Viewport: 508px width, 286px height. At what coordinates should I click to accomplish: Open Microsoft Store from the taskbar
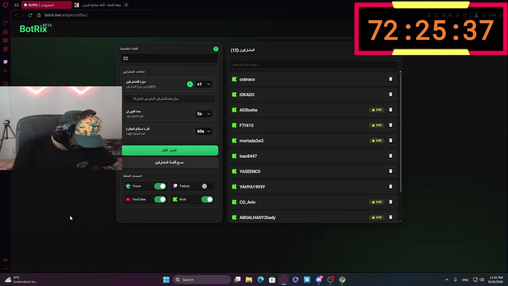point(272,280)
